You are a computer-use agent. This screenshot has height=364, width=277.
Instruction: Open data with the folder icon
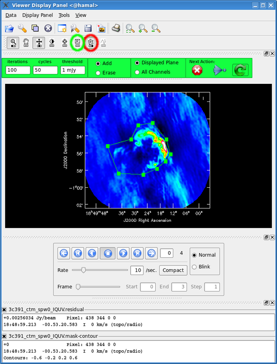tap(9, 28)
